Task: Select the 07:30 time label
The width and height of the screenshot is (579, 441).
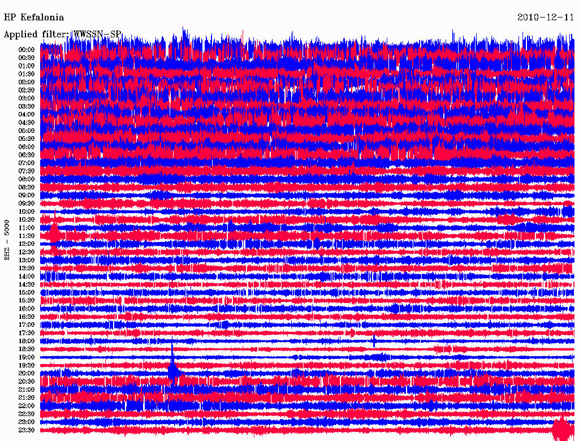Action: (x=27, y=171)
